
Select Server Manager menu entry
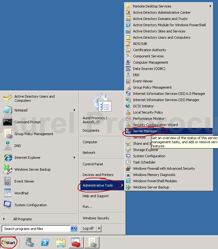coord(169,131)
